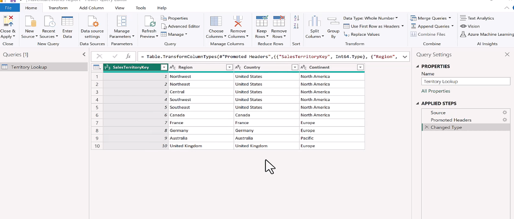Screen dimensions: 514x219
Task: Click the query Name input field
Action: coord(465,81)
